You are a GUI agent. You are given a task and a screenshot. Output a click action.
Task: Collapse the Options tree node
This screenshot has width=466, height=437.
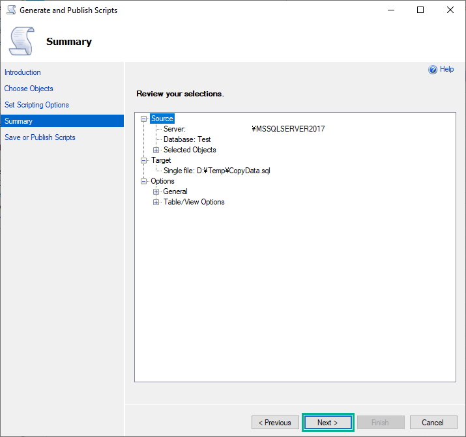(145, 181)
